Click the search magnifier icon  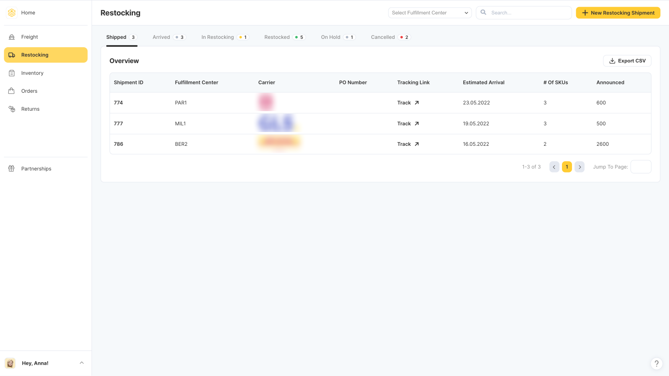[483, 13]
